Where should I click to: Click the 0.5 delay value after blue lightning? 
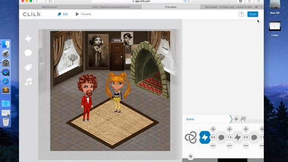click(213, 137)
